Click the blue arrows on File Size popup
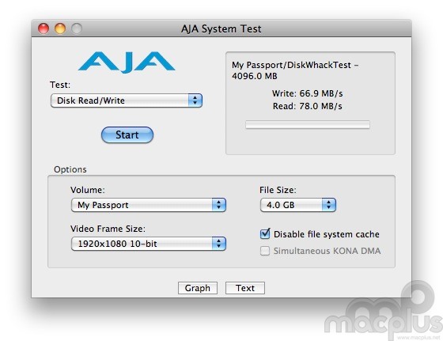This screenshot has width=443, height=341. click(329, 205)
